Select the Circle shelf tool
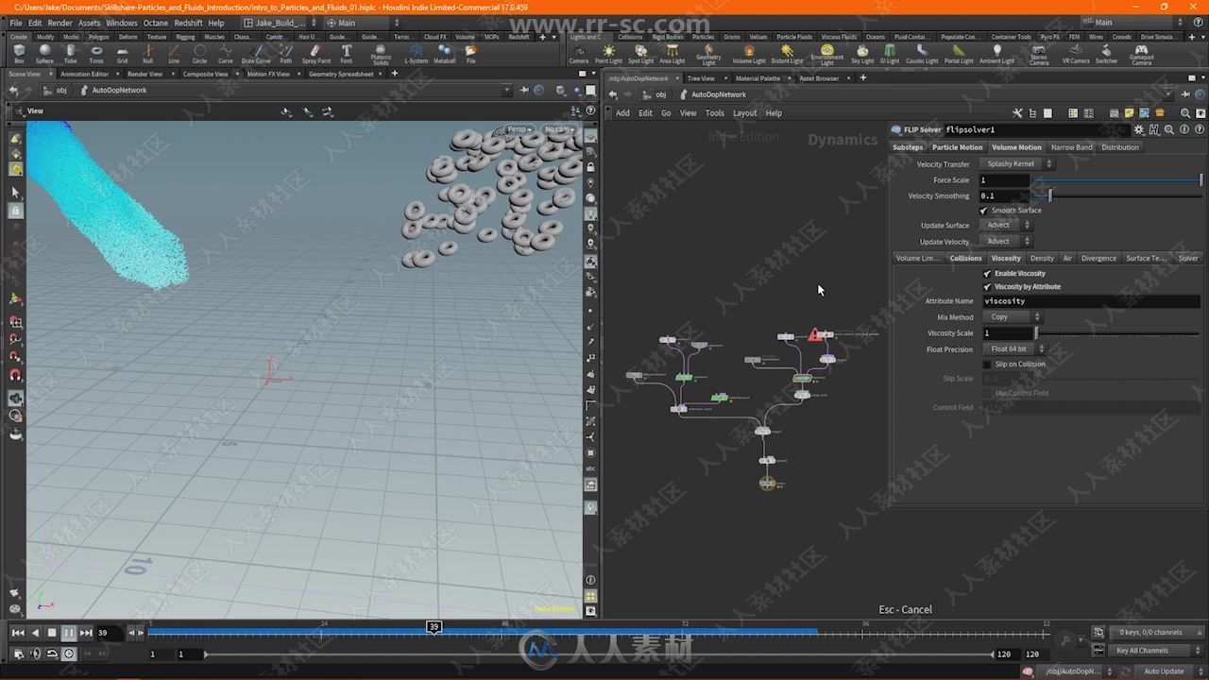The height and width of the screenshot is (680, 1209). [x=199, y=54]
